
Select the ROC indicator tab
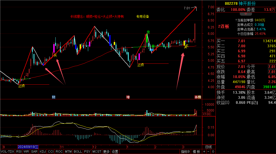click(x=59, y=152)
